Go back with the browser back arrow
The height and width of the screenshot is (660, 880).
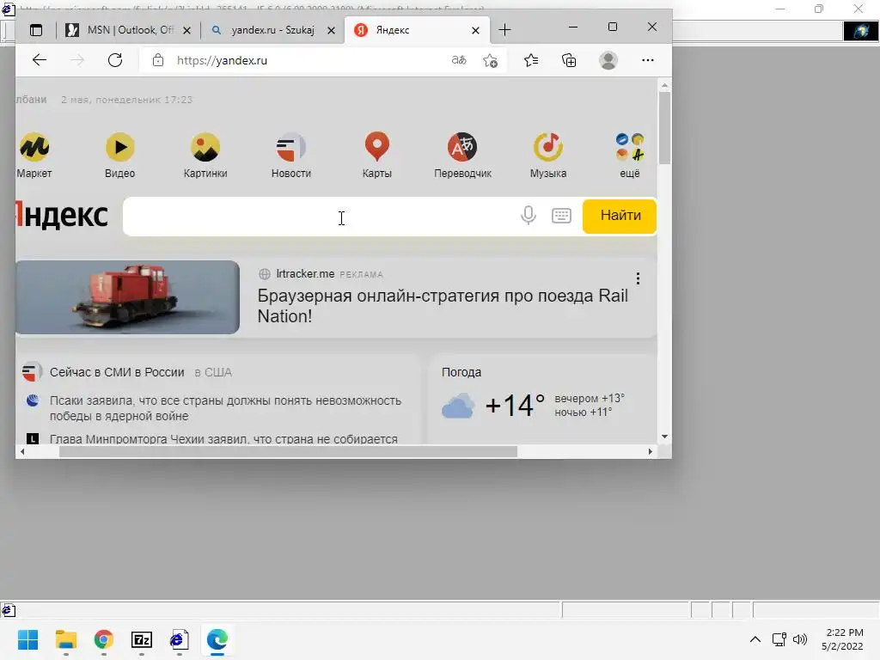[x=40, y=60]
